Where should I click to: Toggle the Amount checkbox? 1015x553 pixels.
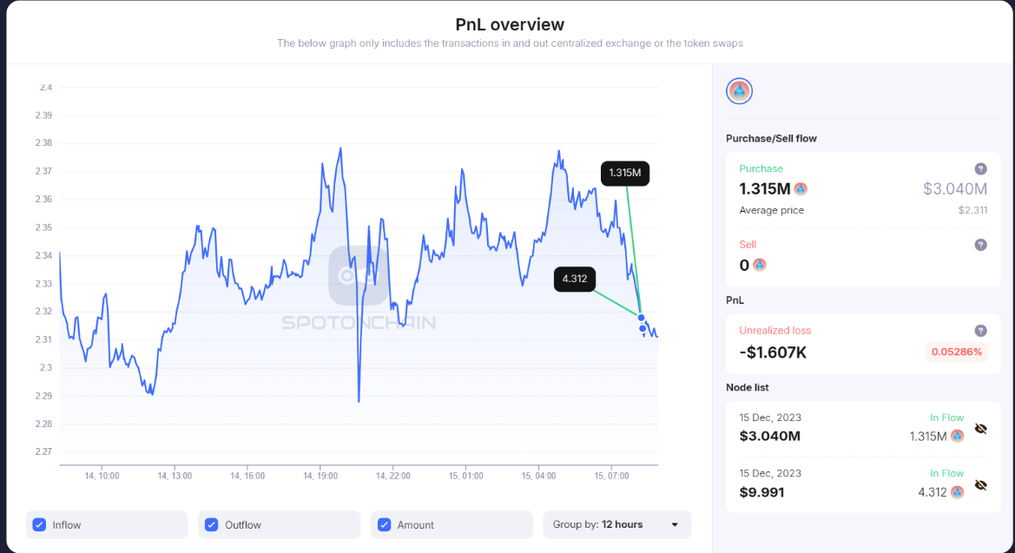click(385, 524)
